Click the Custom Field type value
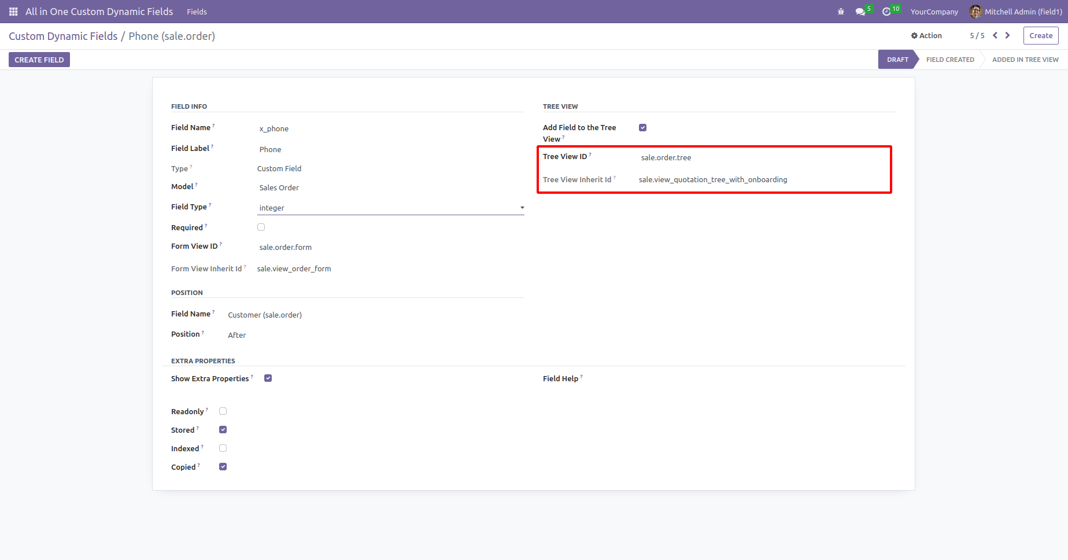The image size is (1068, 560). [x=279, y=168]
